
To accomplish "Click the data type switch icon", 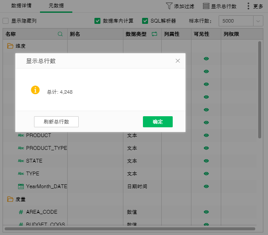I will pos(154,34).
